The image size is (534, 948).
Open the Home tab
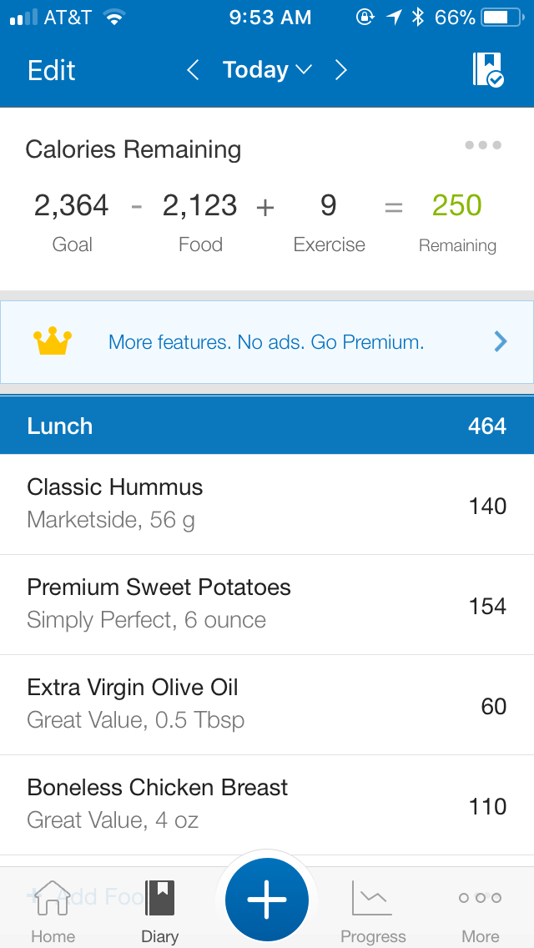click(x=53, y=910)
